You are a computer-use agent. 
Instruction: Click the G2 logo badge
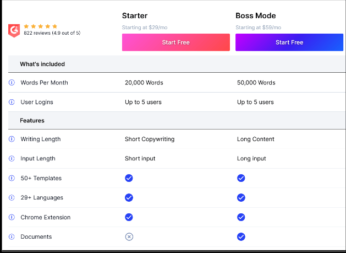tap(14, 30)
